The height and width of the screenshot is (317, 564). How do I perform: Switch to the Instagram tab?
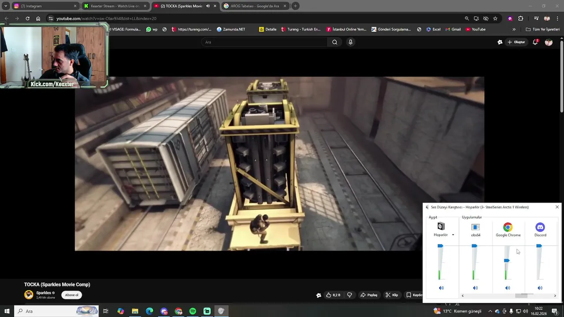coord(45,6)
